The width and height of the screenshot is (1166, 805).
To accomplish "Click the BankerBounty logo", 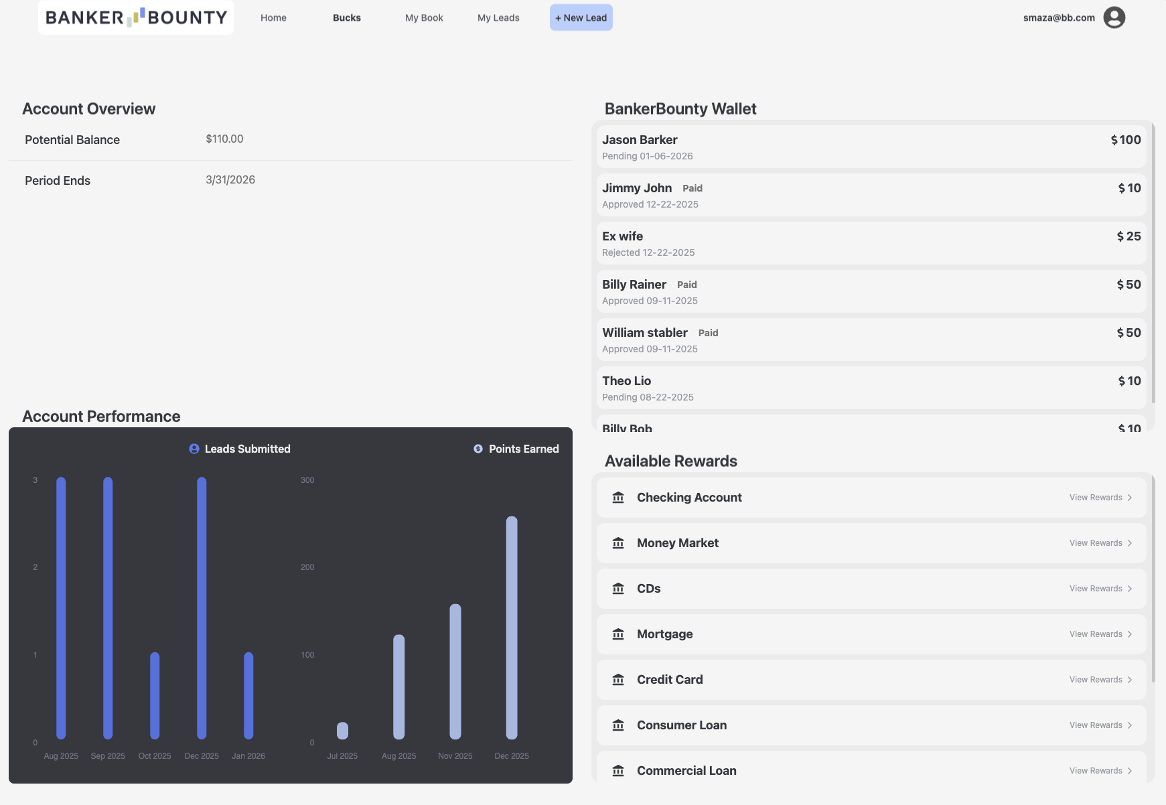I will (x=136, y=17).
